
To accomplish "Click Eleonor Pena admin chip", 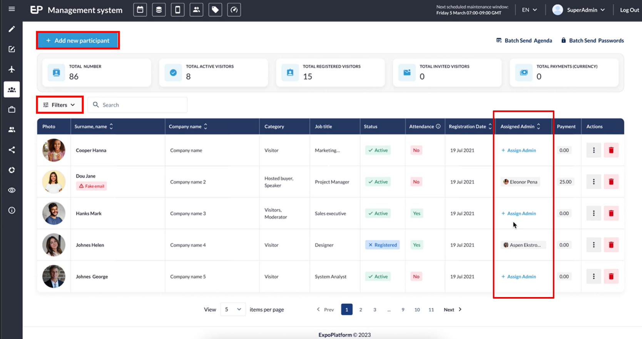I will pyautogui.click(x=520, y=182).
